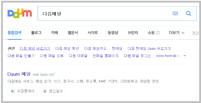
Task: Click the Daum logo
Action: pos(20,13)
